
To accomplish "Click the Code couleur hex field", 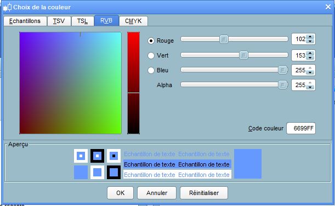I will tap(301, 128).
